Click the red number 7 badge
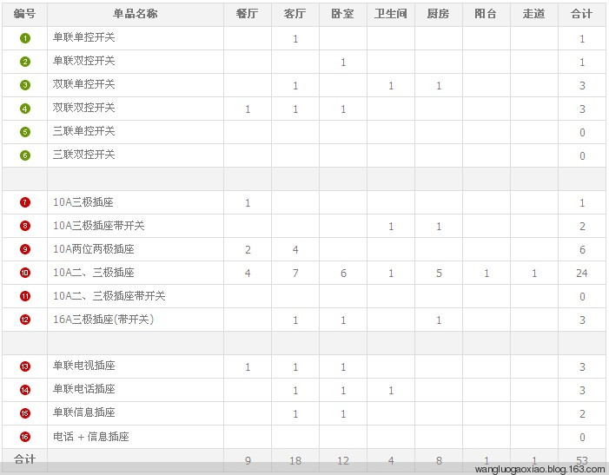Viewport: 609px width, 475px height. (x=25, y=202)
